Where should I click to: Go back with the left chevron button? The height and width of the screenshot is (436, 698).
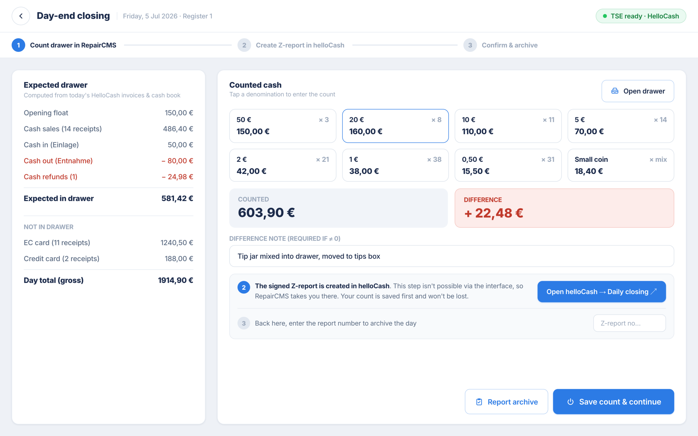pyautogui.click(x=21, y=16)
